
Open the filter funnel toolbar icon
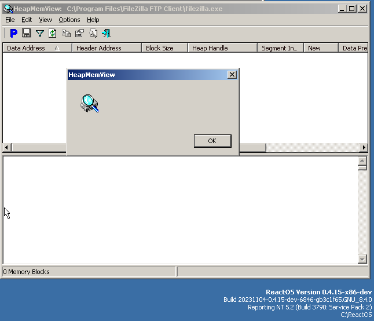click(40, 34)
